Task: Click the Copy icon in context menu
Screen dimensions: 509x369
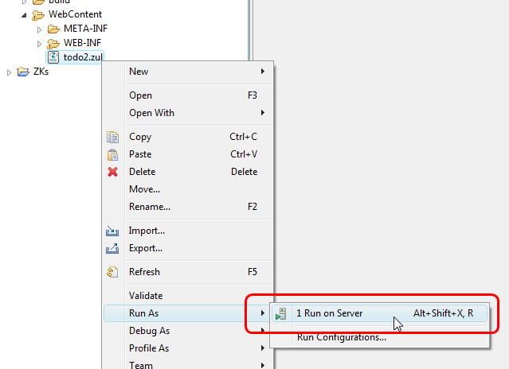Action: point(113,137)
